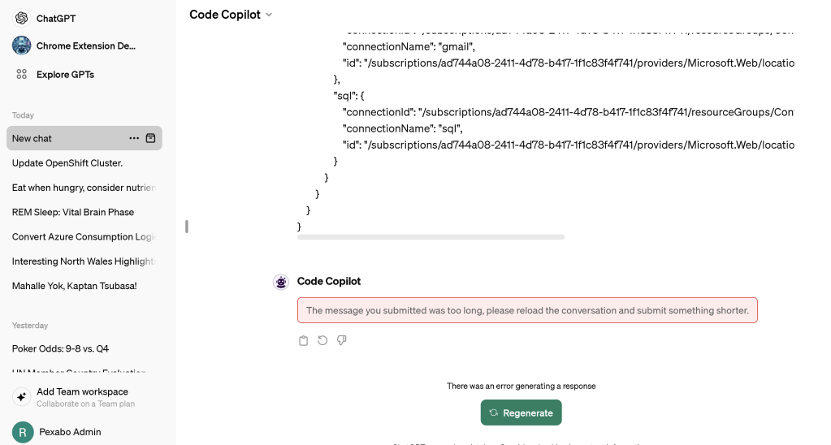
Task: Click the "connectionName": "sql" line
Action: (x=402, y=128)
